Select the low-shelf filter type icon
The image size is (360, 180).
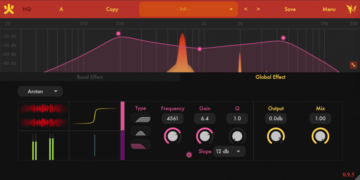pyautogui.click(x=141, y=145)
